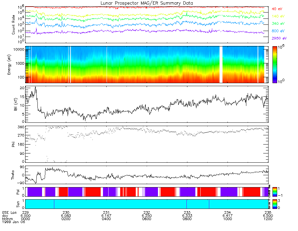298x231 pixels.
Task: Click day-of-year value "6.333"
Action: [187, 216]
